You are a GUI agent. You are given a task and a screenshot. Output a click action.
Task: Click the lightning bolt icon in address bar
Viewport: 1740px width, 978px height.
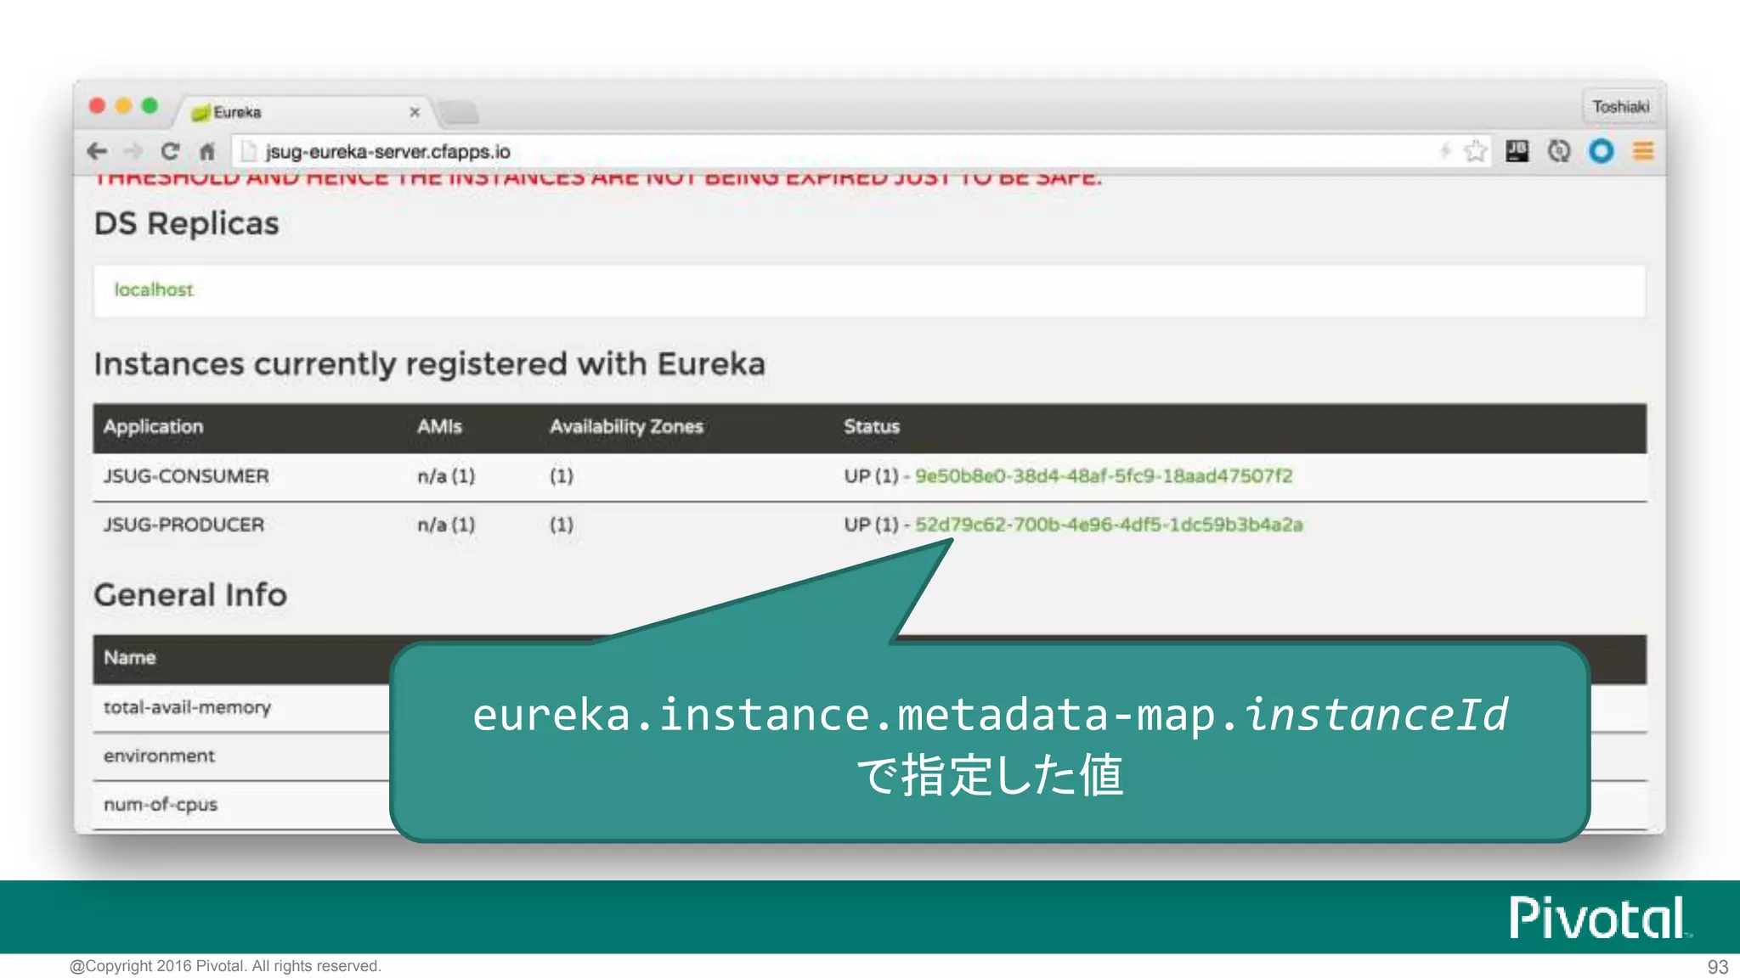click(1444, 151)
